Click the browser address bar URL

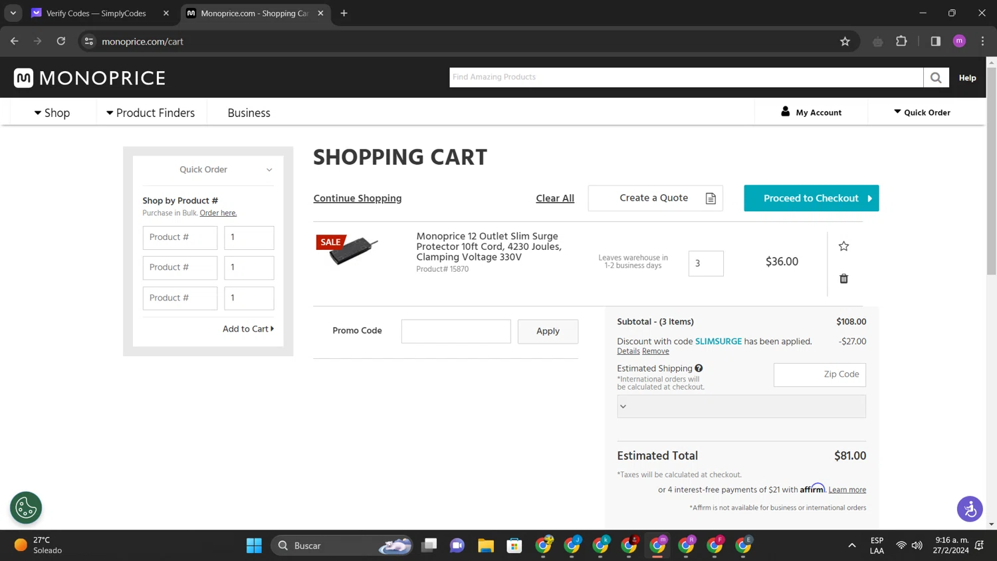pos(142,41)
